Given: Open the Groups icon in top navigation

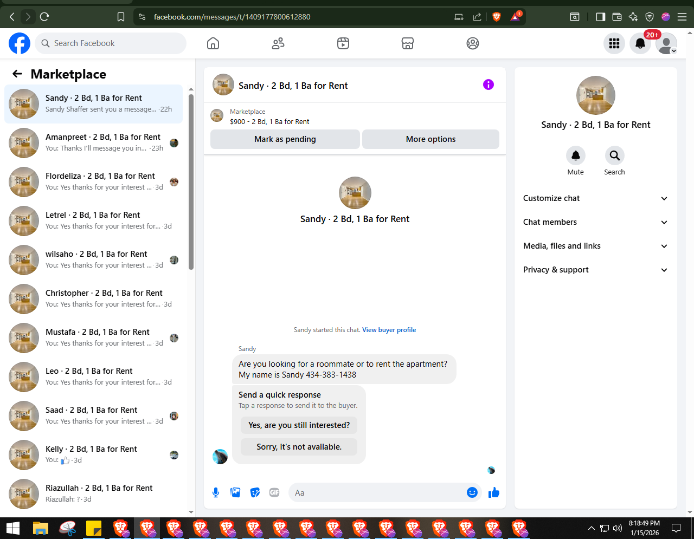Looking at the screenshot, I should (473, 43).
